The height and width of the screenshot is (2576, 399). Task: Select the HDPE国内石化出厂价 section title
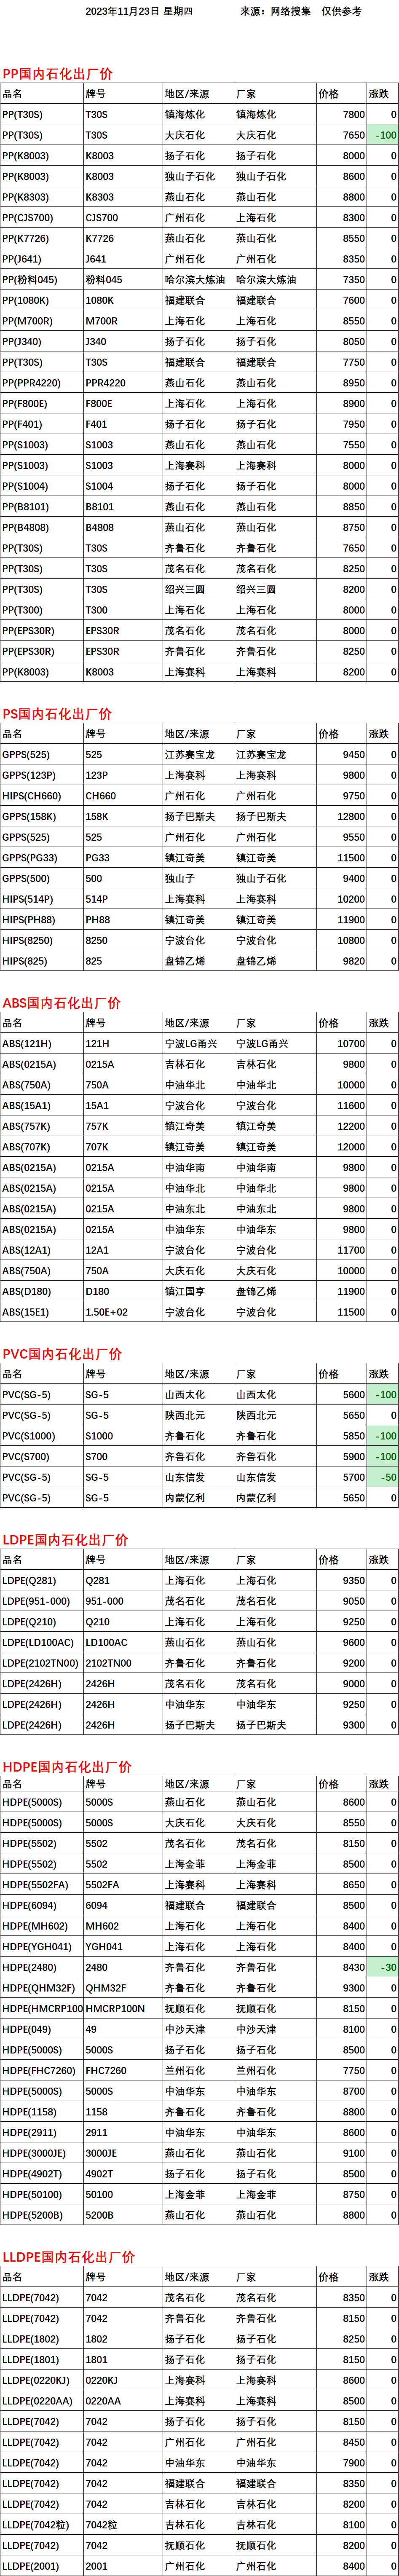coord(67,1767)
